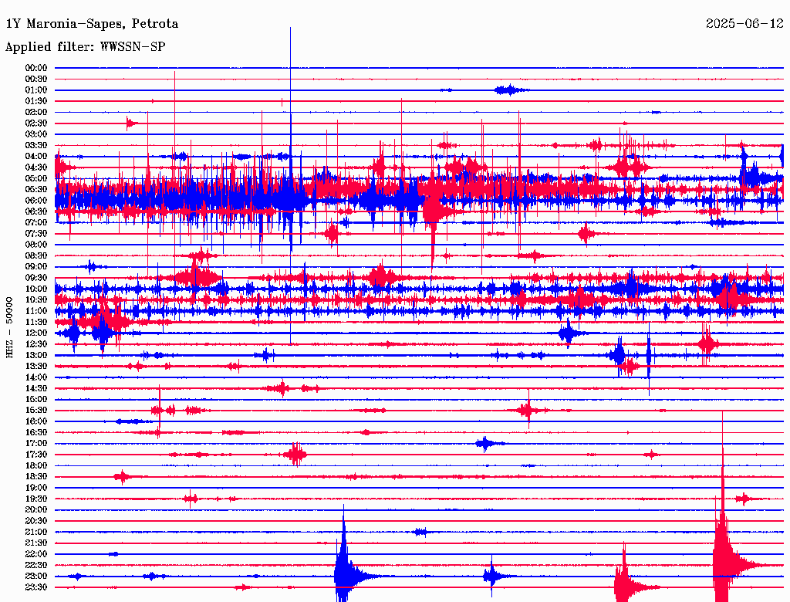Click the 05:00 time label
This screenshot has width=790, height=602.
point(36,178)
